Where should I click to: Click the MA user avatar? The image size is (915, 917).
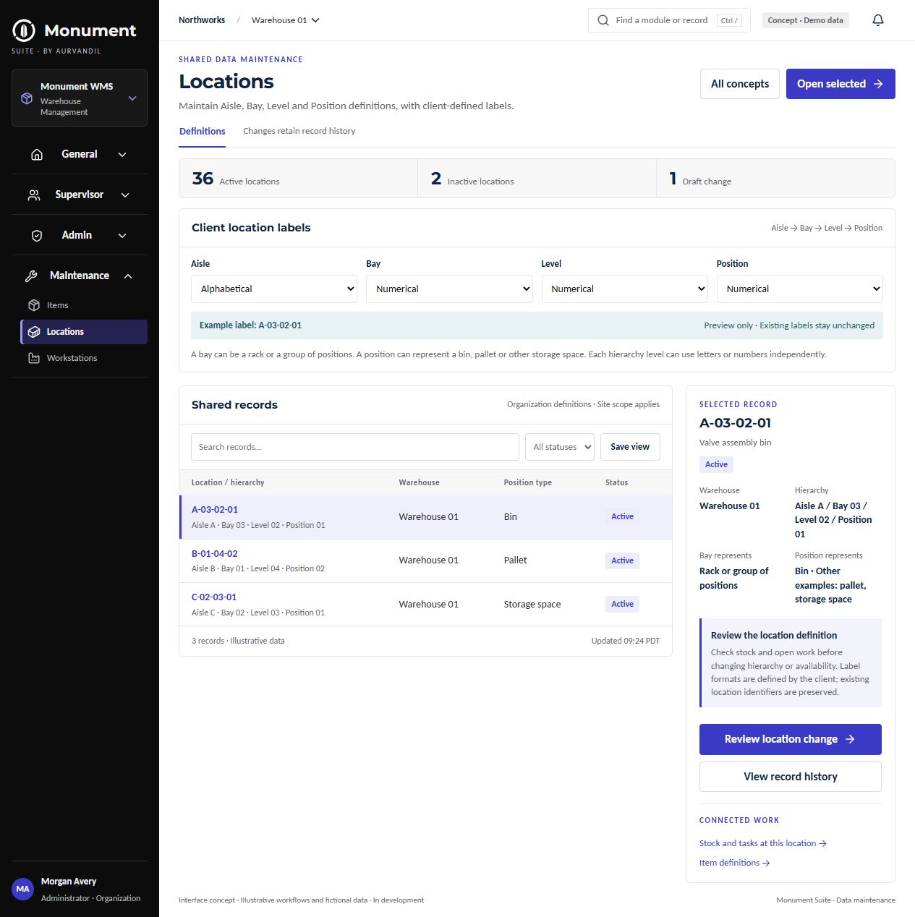(x=23, y=889)
